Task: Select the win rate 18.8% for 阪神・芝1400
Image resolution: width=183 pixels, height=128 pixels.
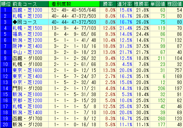Action: (109, 46)
